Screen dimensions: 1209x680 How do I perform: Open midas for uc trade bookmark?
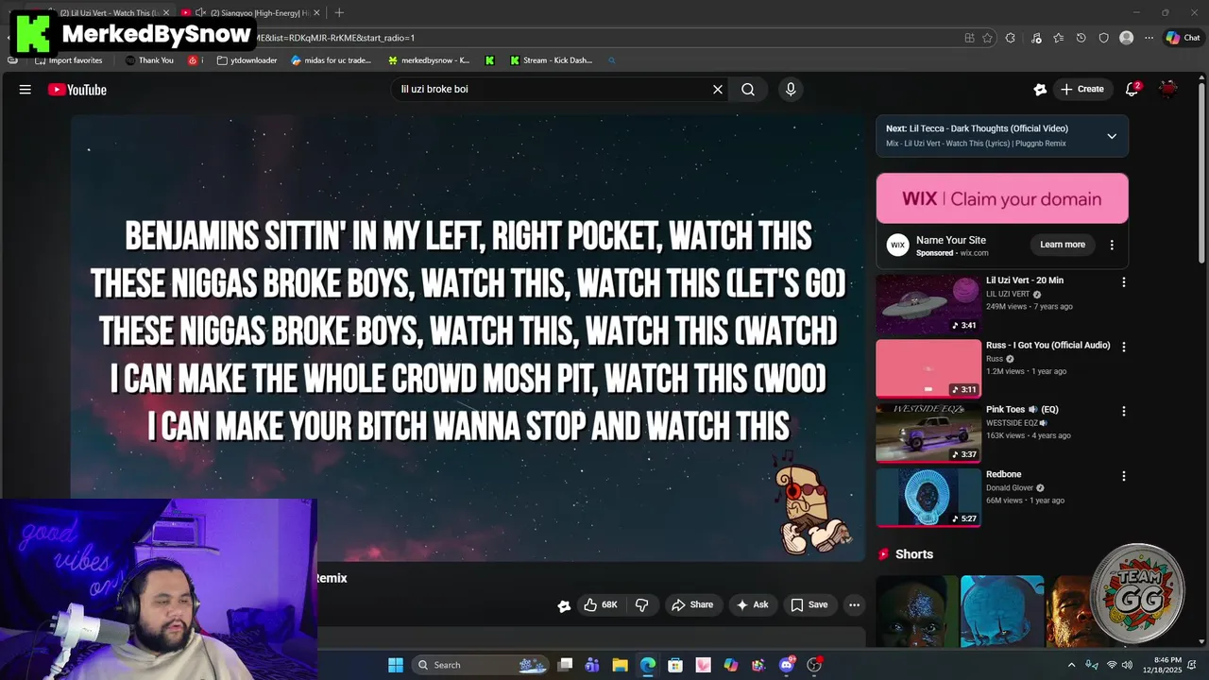click(332, 60)
